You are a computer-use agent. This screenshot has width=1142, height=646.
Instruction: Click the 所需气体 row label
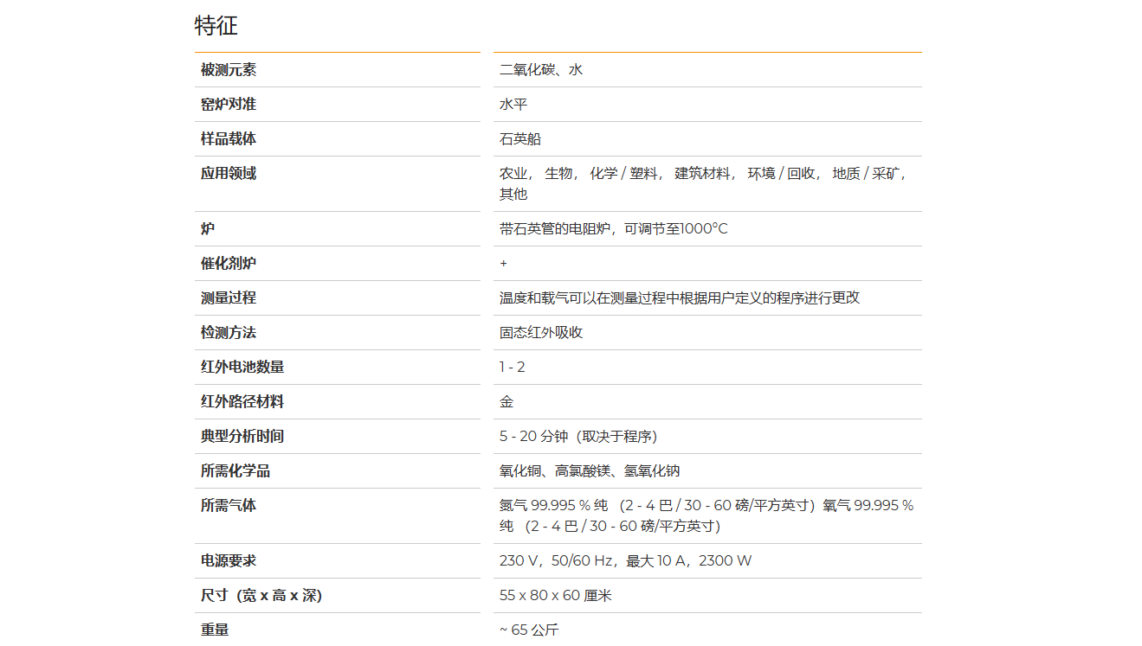(x=228, y=506)
